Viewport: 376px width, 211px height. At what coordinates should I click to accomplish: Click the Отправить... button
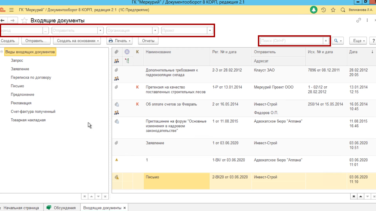[36, 41]
